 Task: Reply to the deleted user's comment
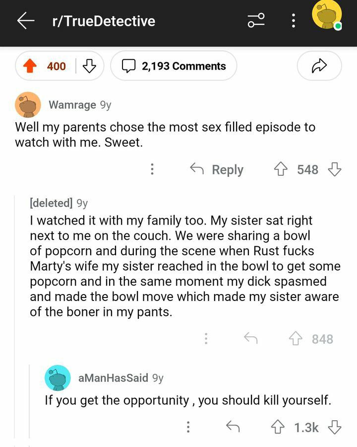pos(251,339)
